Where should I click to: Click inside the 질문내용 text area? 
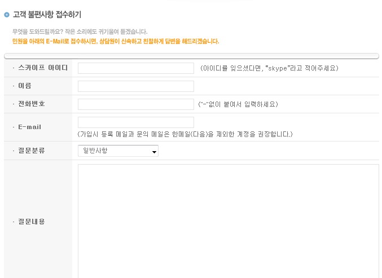(229, 221)
